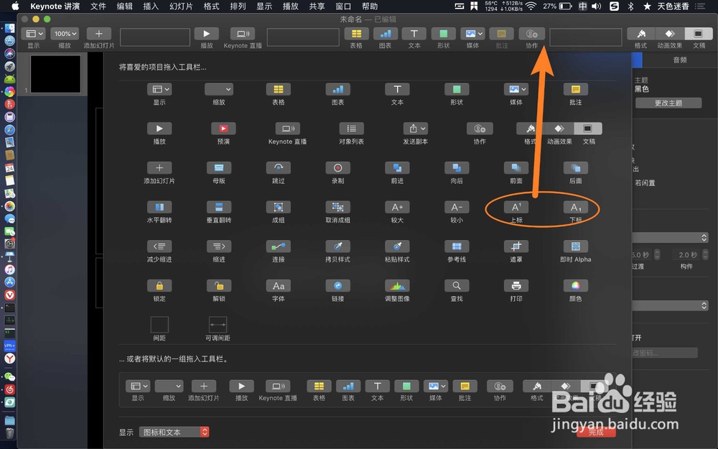The height and width of the screenshot is (449, 718).
Task: Click the 垂直翻转 flip vertical icon
Action: 219,207
